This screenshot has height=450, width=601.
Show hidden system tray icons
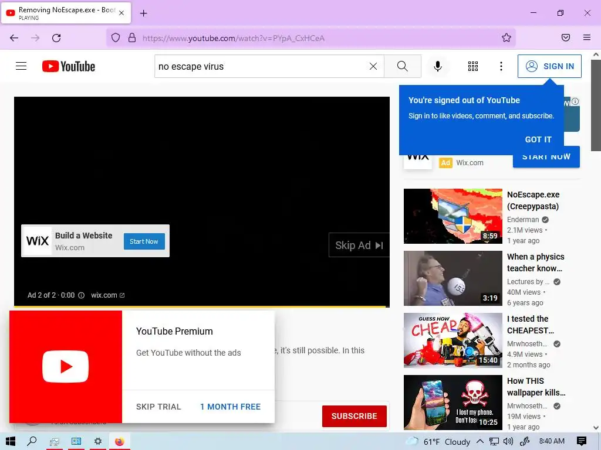480,442
